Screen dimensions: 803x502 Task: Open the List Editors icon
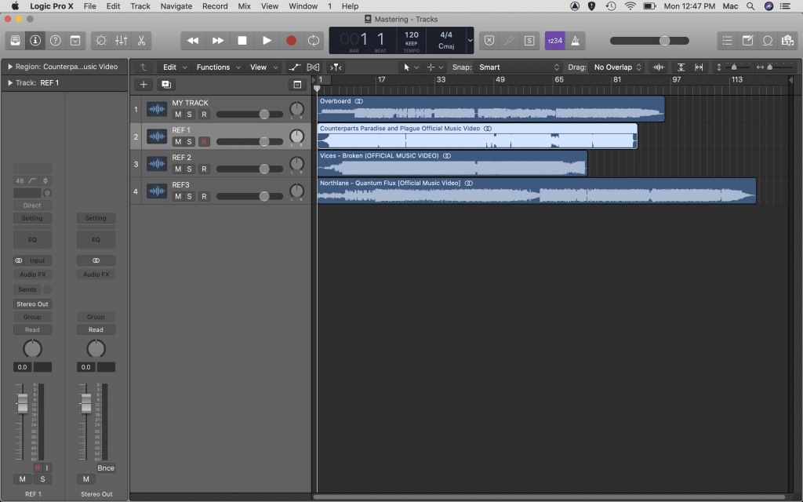(x=727, y=41)
